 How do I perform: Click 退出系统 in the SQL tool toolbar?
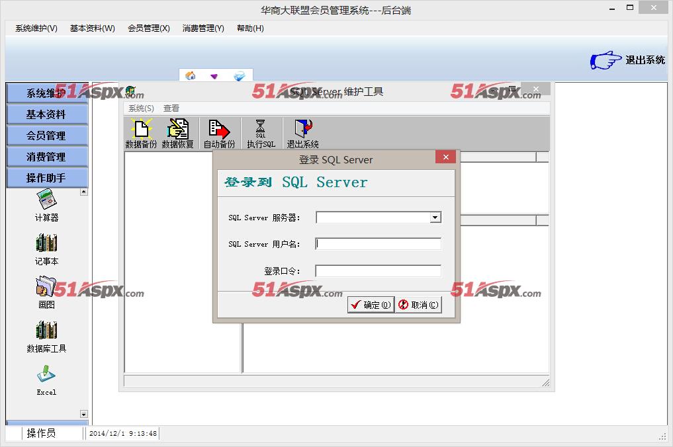(x=302, y=134)
